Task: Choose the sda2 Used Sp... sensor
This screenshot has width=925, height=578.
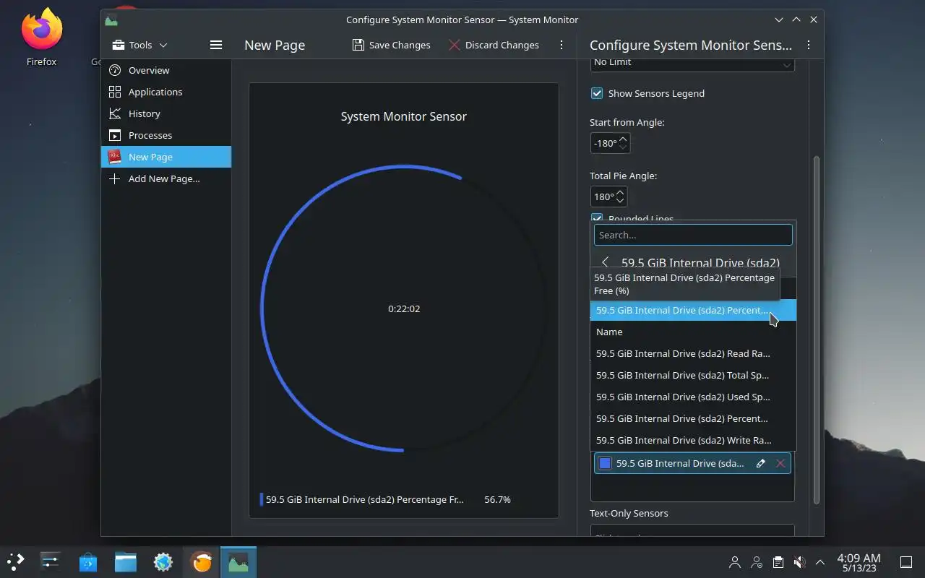Action: coord(693,397)
